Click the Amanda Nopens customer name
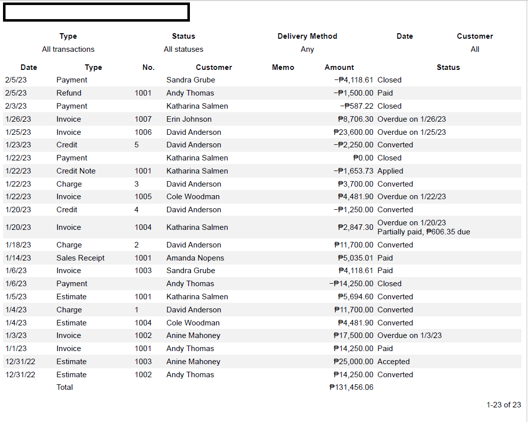The height and width of the screenshot is (422, 528). point(195,258)
